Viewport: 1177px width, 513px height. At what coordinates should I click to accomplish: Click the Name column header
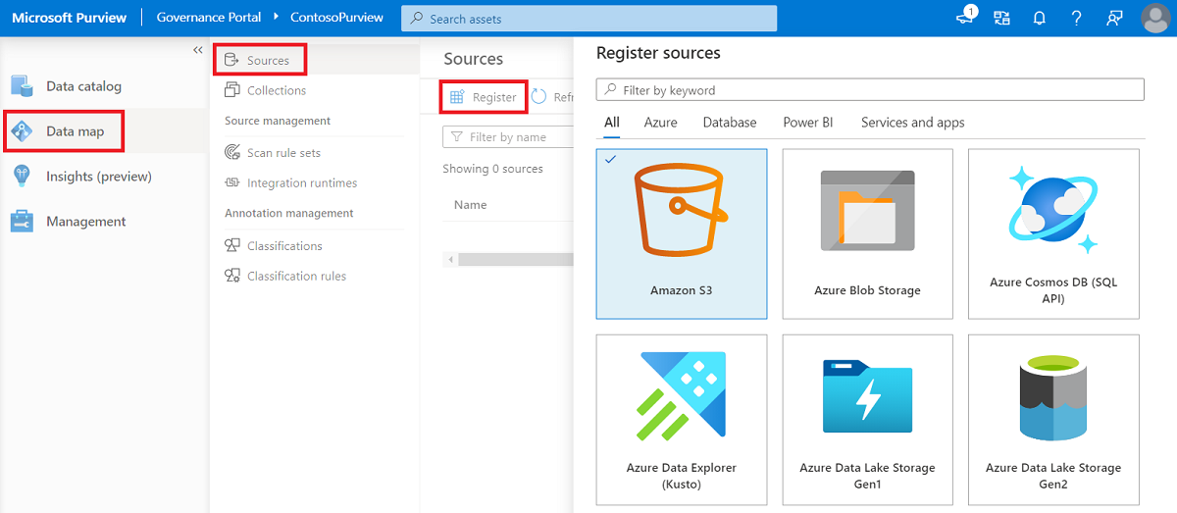pos(471,205)
